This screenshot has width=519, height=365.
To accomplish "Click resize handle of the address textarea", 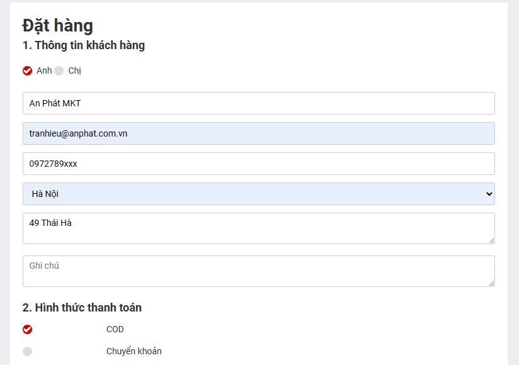I will (x=491, y=240).
